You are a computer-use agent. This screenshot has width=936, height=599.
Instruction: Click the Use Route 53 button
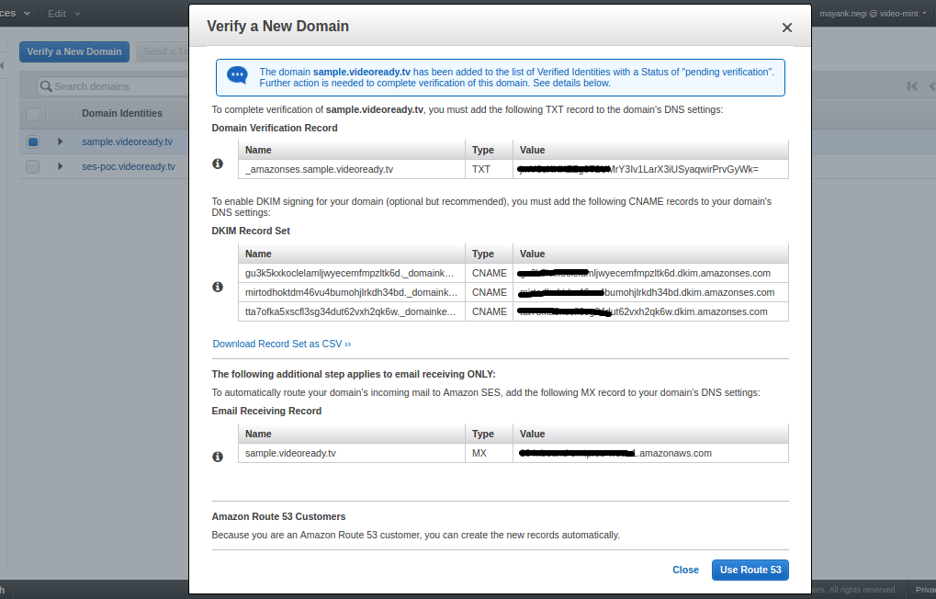[x=750, y=570]
